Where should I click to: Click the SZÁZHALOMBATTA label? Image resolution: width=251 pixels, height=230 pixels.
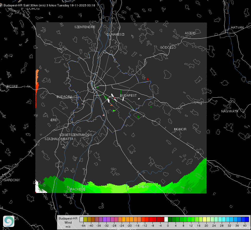[59, 139]
